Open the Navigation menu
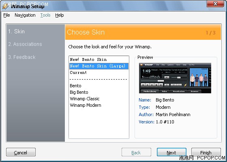227x162 pixels. click(x=25, y=15)
